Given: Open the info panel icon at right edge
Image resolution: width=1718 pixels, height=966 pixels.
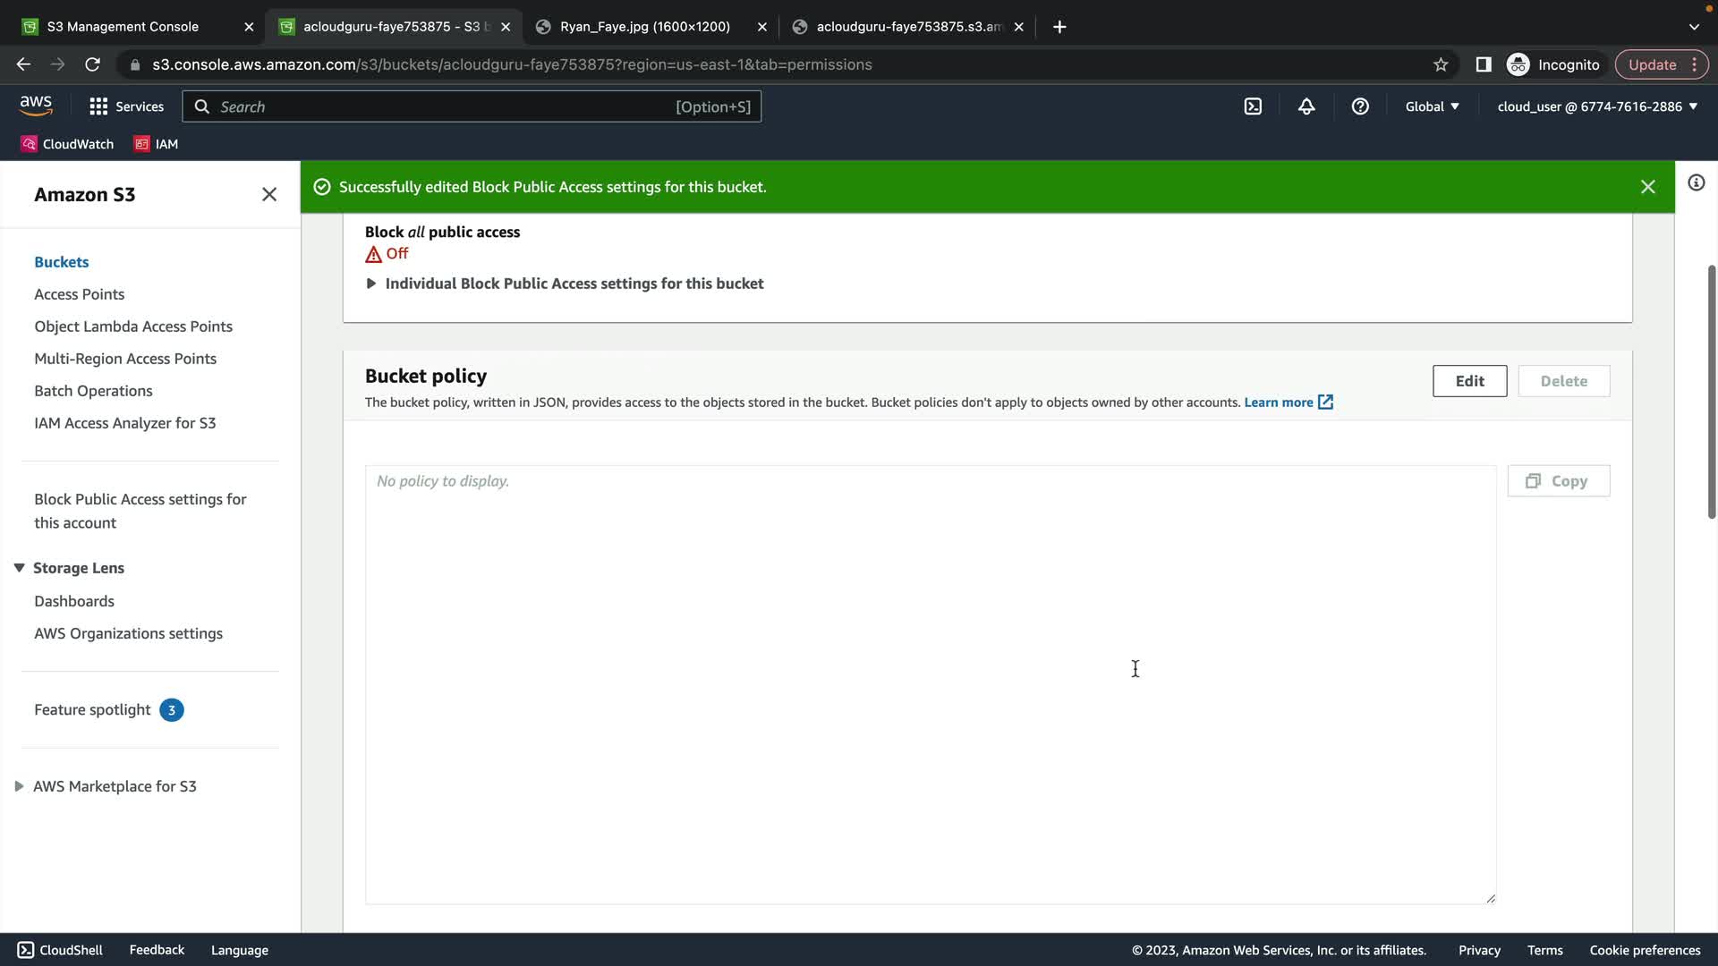Looking at the screenshot, I should (x=1696, y=183).
